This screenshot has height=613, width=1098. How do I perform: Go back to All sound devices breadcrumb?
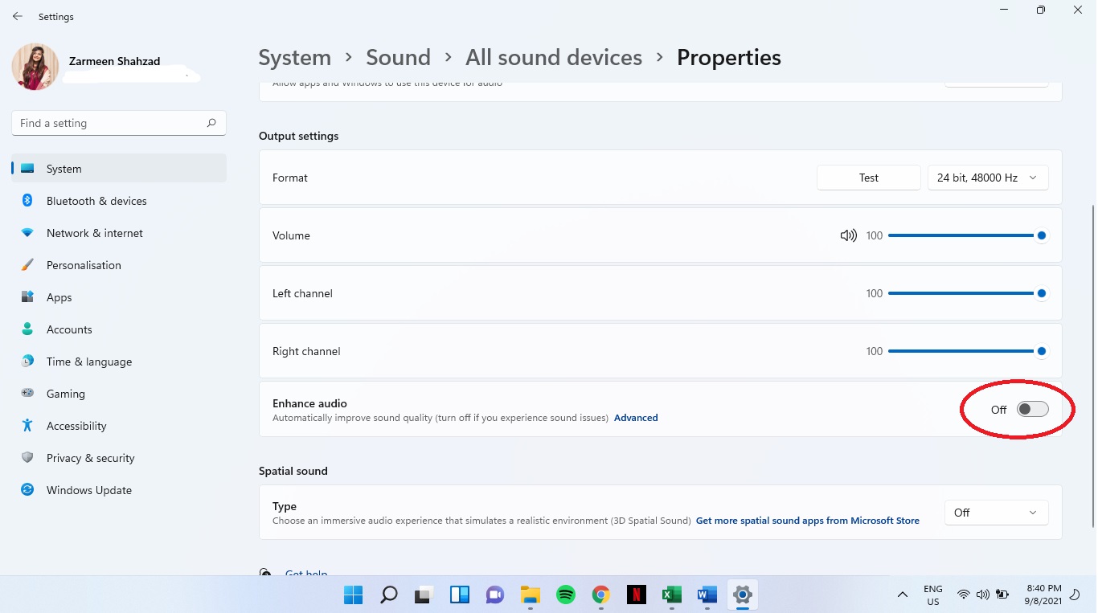(x=553, y=57)
